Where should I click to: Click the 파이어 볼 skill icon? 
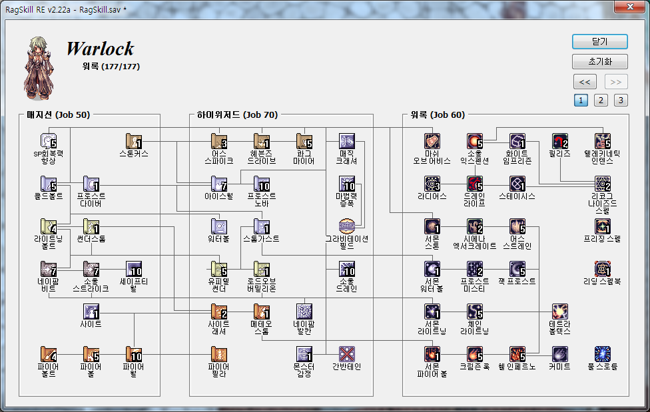coord(91,354)
